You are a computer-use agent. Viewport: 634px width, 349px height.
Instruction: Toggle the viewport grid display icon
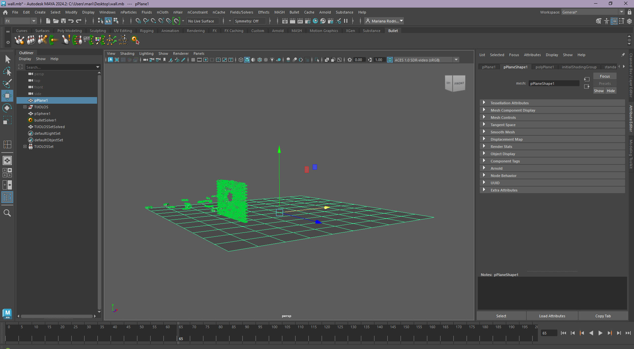[193, 60]
